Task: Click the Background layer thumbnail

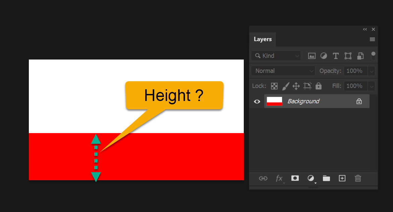Action: [x=274, y=101]
